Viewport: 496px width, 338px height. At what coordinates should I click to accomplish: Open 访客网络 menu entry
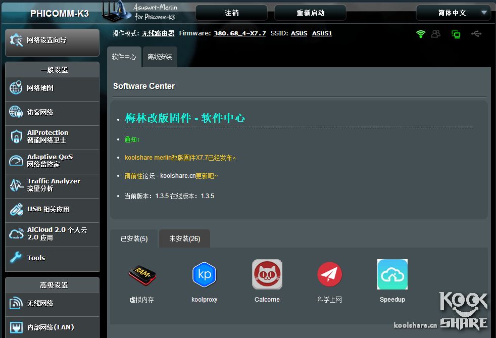52,113
